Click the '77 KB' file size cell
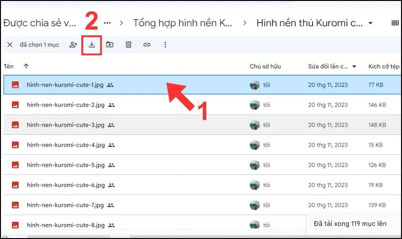 (376, 85)
